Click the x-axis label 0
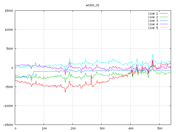Viewport: 176px width, 132px height. pos(15,128)
